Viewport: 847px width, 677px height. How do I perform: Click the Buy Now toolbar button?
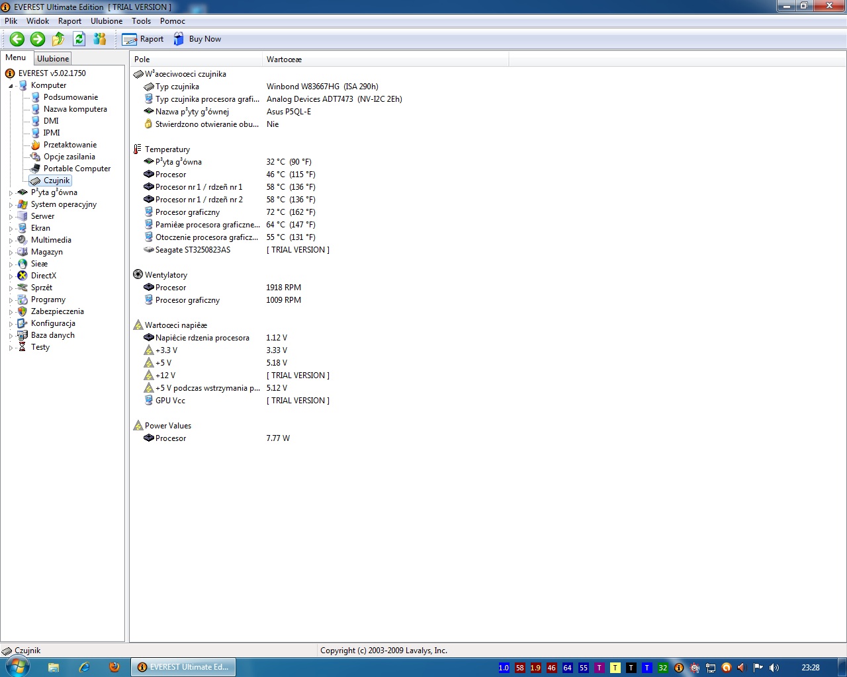point(197,39)
